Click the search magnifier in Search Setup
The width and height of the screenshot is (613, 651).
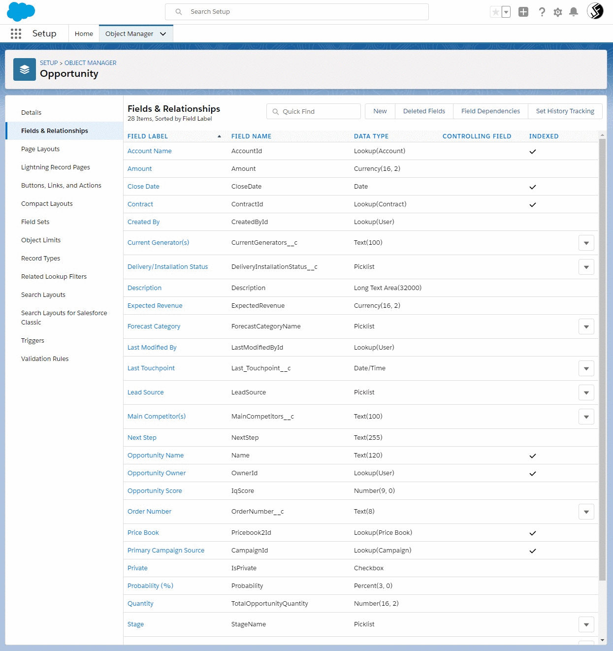coord(179,12)
